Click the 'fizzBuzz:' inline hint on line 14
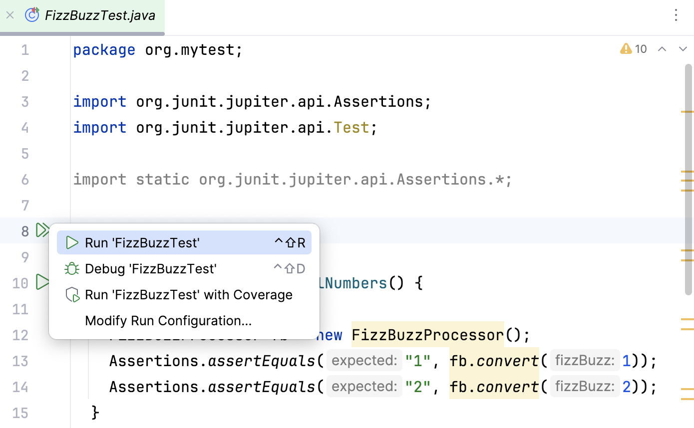 click(x=585, y=386)
